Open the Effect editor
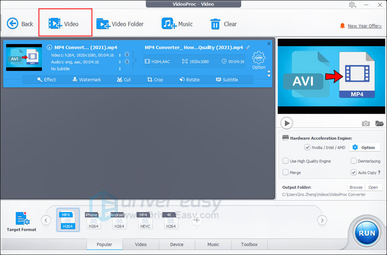The height and width of the screenshot is (255, 387). 46,80
